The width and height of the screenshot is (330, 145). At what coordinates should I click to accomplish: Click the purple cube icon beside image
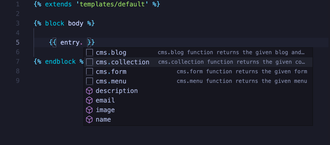(90, 110)
